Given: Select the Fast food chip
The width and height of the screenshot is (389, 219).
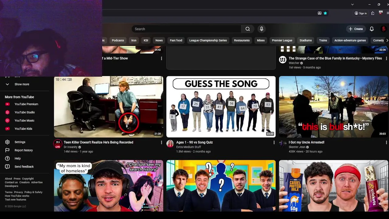Looking at the screenshot, I should [x=176, y=40].
